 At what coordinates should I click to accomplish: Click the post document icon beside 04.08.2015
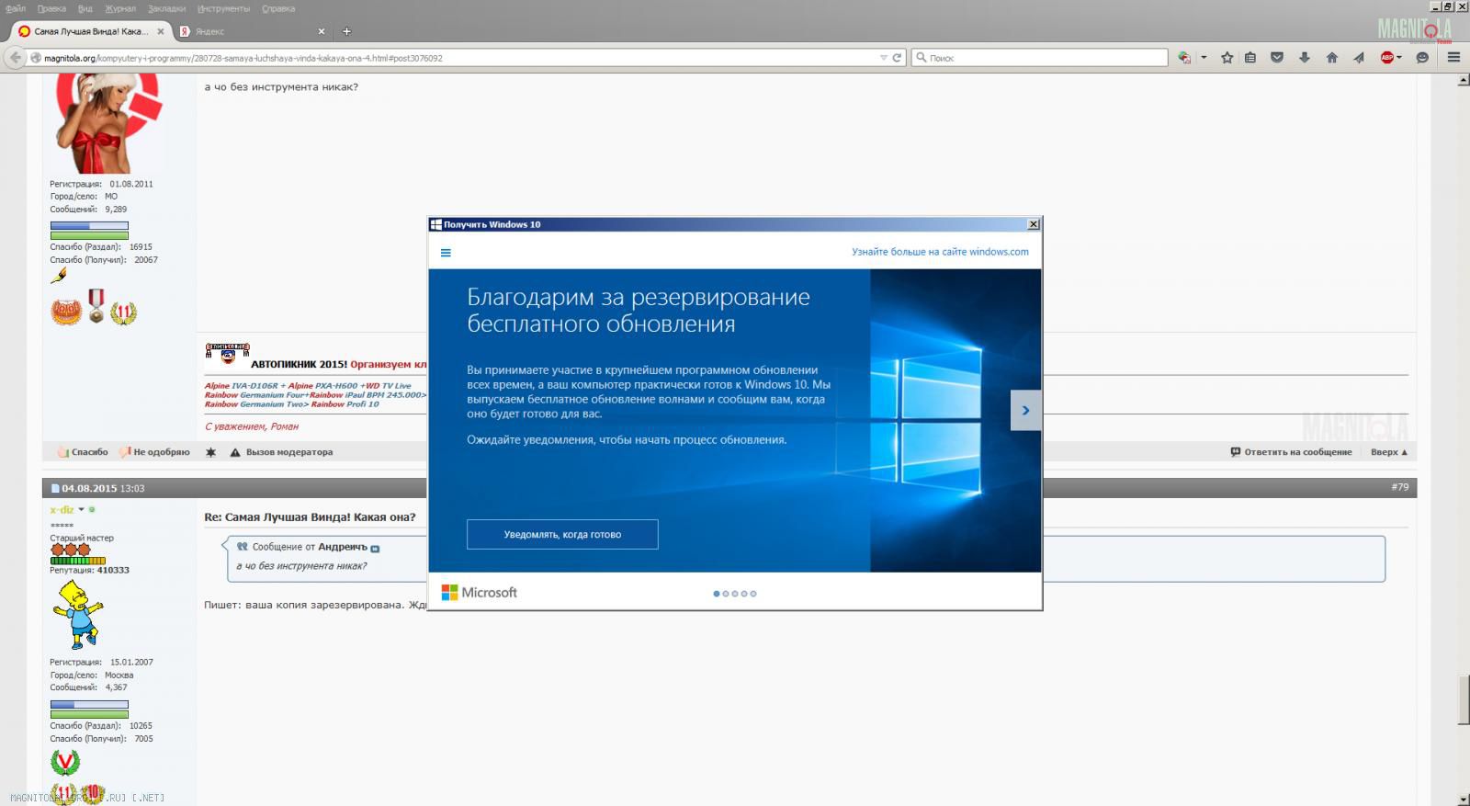point(54,488)
